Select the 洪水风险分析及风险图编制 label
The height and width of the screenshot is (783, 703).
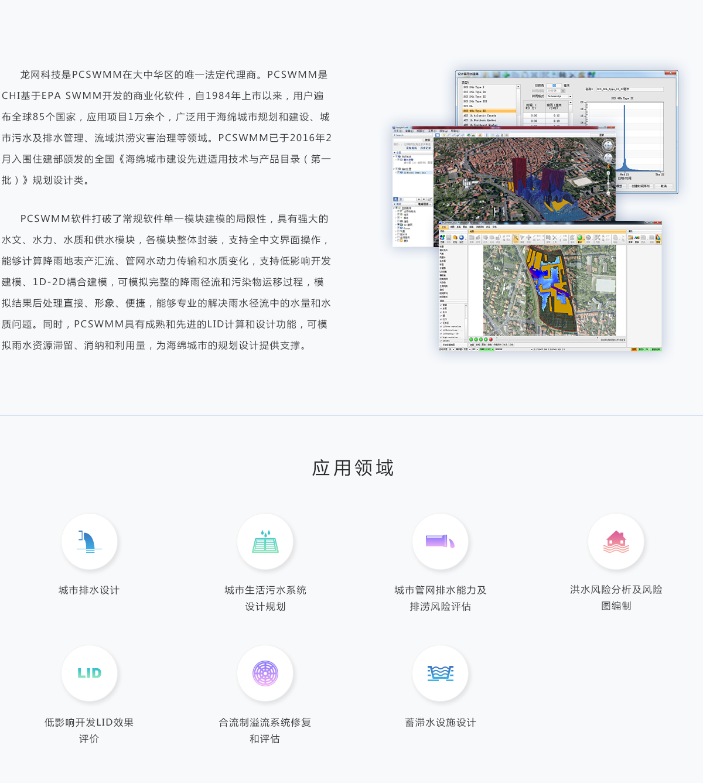point(616,598)
